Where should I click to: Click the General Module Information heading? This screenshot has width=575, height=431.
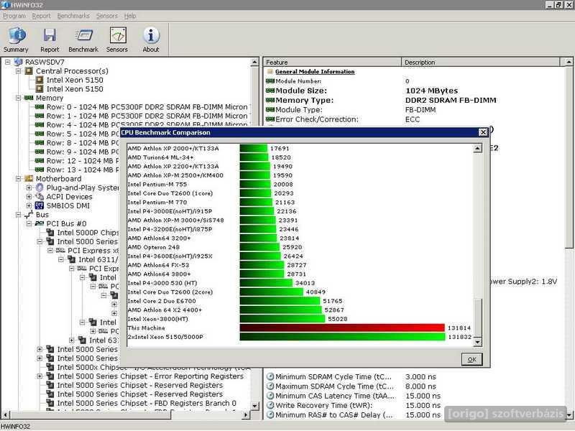[315, 71]
